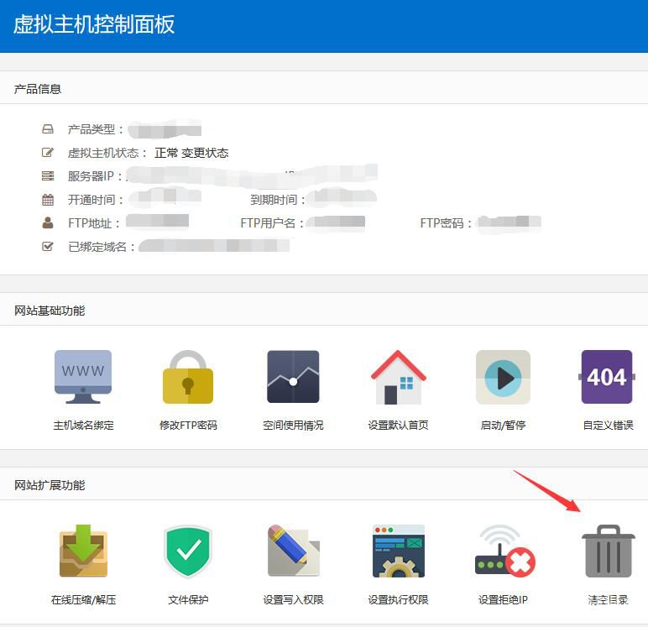
Task: Click the 修改FTP密码 text label
Action: pyautogui.click(x=188, y=426)
